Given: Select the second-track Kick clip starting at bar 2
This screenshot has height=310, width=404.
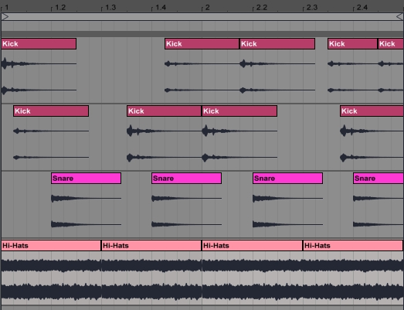Looking at the screenshot, I should pos(239,111).
